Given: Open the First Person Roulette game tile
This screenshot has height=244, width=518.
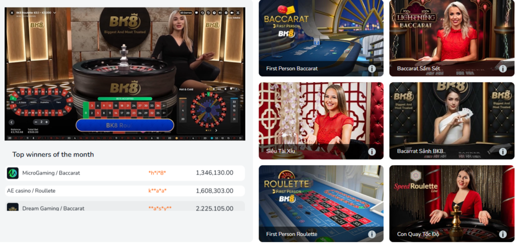Looking at the screenshot, I should point(321,204).
